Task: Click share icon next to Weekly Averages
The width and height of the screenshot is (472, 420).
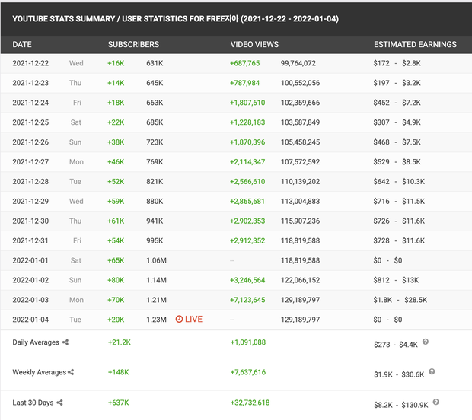Action: 71,372
